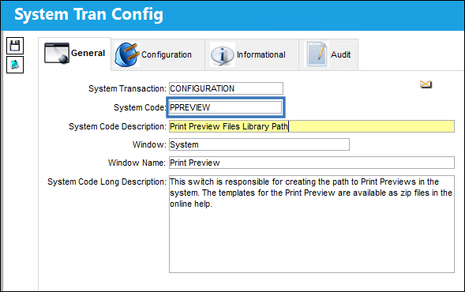Image resolution: width=465 pixels, height=292 pixels.
Task: Open the Informational tab
Action: click(x=252, y=54)
